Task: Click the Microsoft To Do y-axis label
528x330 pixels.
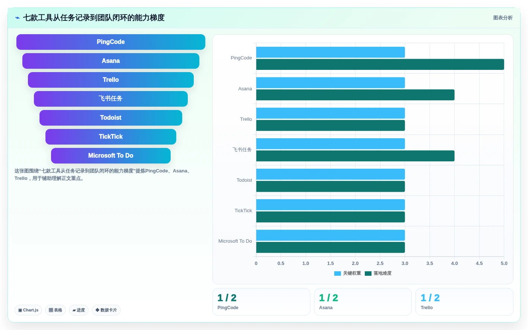Action: (x=235, y=241)
